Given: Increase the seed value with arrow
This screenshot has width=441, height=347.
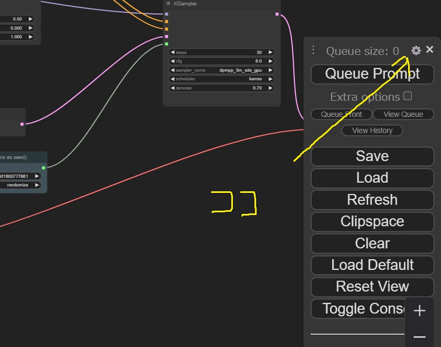Looking at the screenshot, I should click(x=37, y=176).
